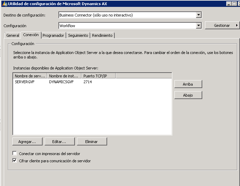The width and height of the screenshot is (240, 186).
Task: Select the SERVERGVF row in instance list
Action: coord(92,82)
